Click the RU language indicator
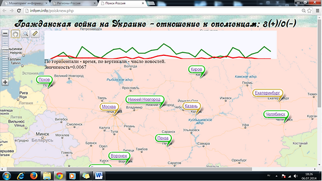Image resolution: width=322 pixels, height=181 pixels. coord(269,175)
